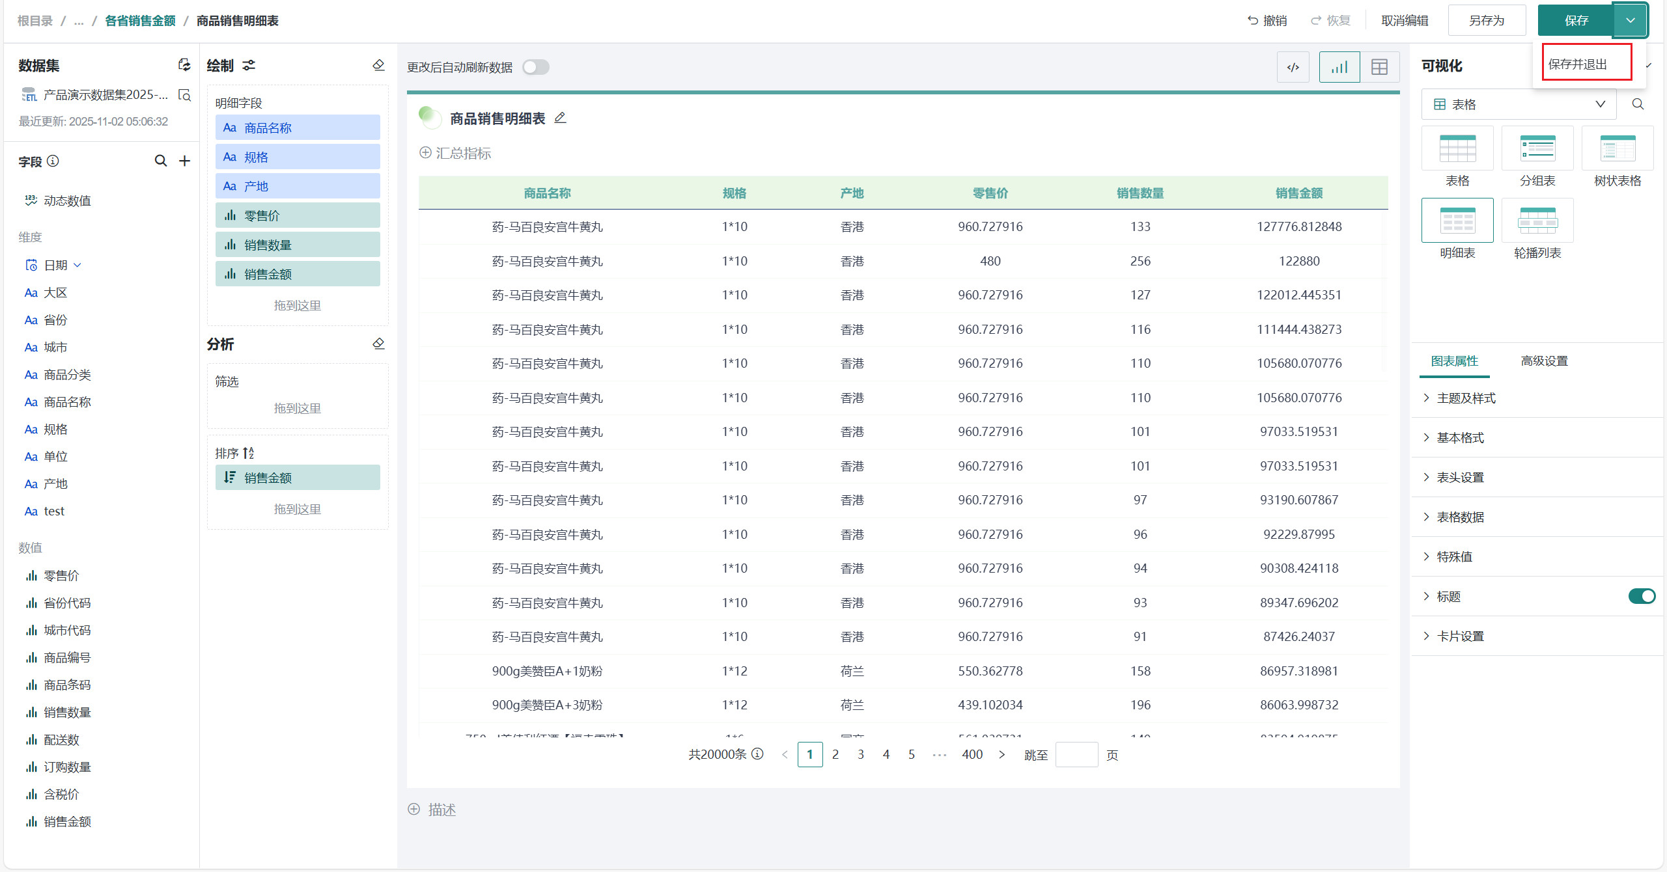Click the 取消编辑 button
The height and width of the screenshot is (872, 1667).
pos(1405,20)
